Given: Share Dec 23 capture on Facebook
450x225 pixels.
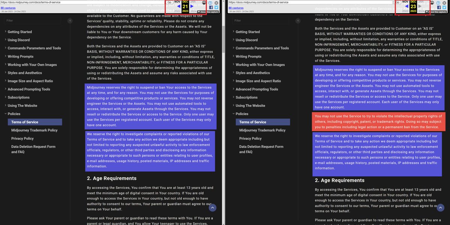Looking at the screenshot, I should coord(439,7).
